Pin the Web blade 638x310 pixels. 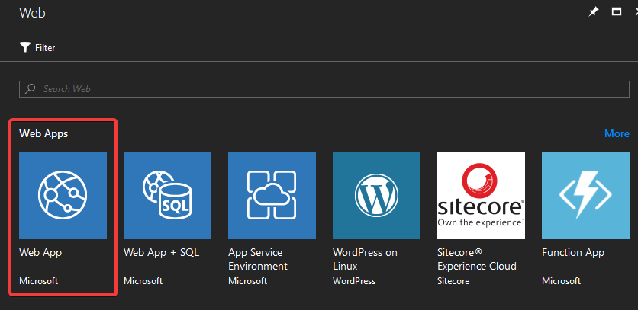click(594, 11)
